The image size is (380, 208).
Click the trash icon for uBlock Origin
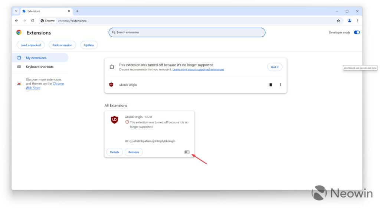(x=271, y=85)
